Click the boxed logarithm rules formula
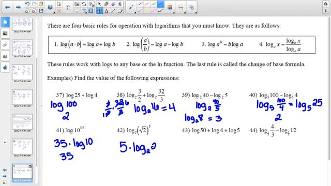 click(182, 45)
